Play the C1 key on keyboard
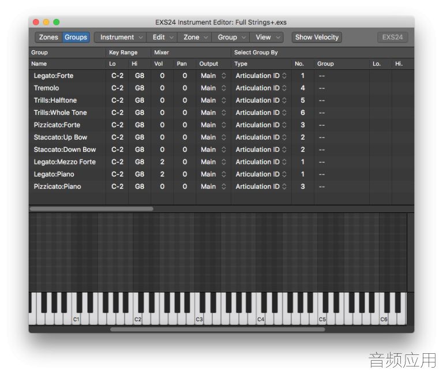This screenshot has width=443, height=374. (x=76, y=319)
